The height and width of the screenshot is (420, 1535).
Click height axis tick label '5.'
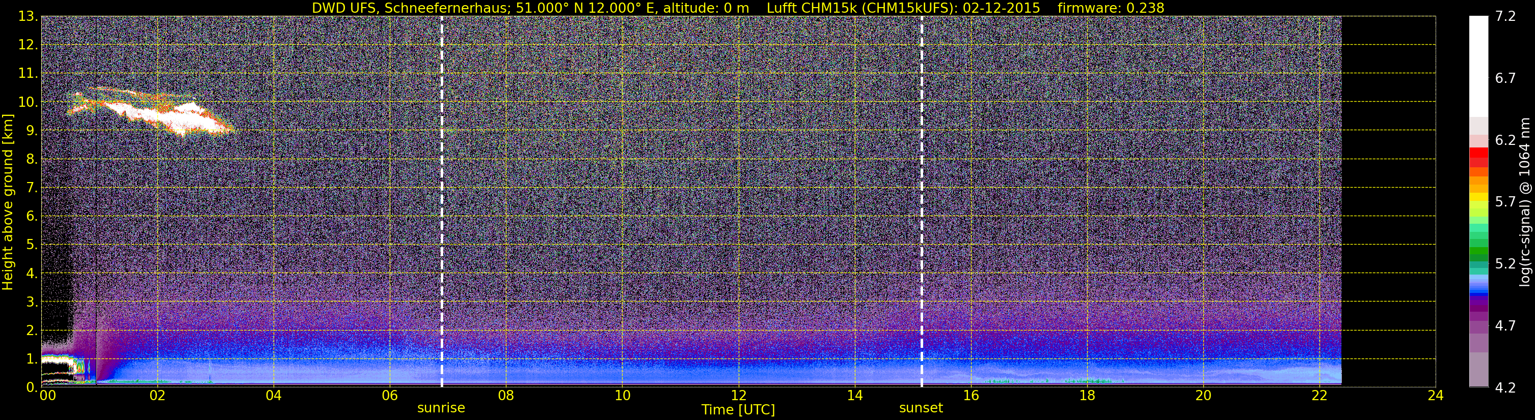pyautogui.click(x=31, y=245)
